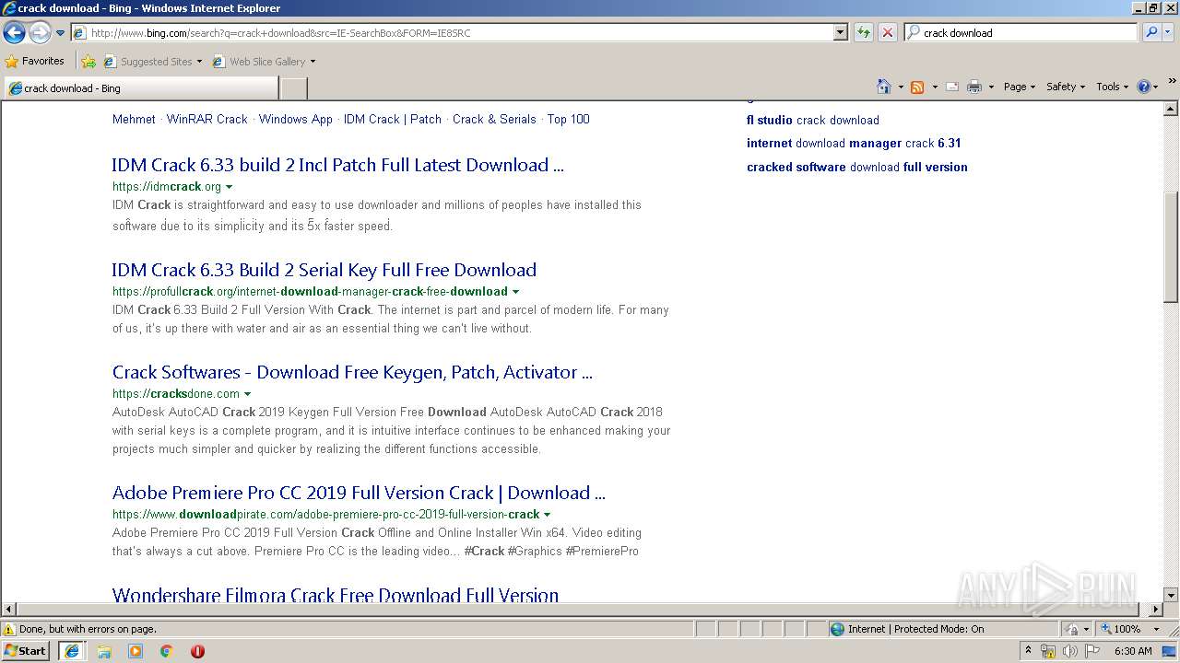
Task: Click the red Opera-style taskbar icon
Action: pos(197,651)
